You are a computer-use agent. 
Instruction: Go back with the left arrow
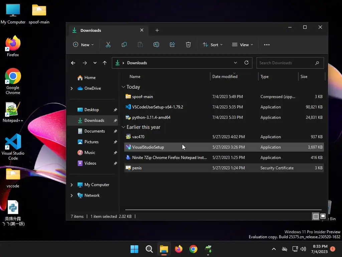[73, 63]
